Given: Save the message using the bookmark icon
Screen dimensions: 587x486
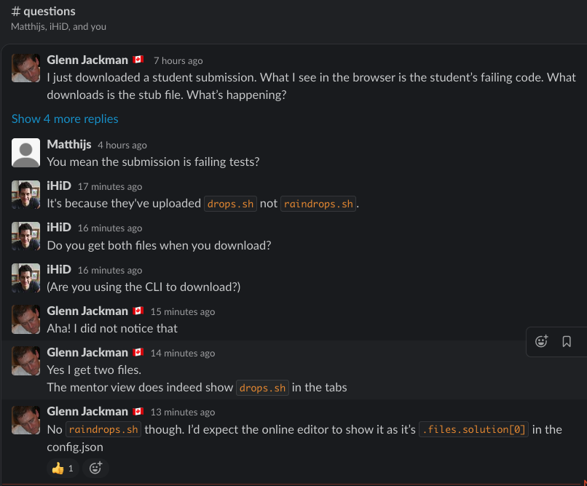Looking at the screenshot, I should pos(567,341).
